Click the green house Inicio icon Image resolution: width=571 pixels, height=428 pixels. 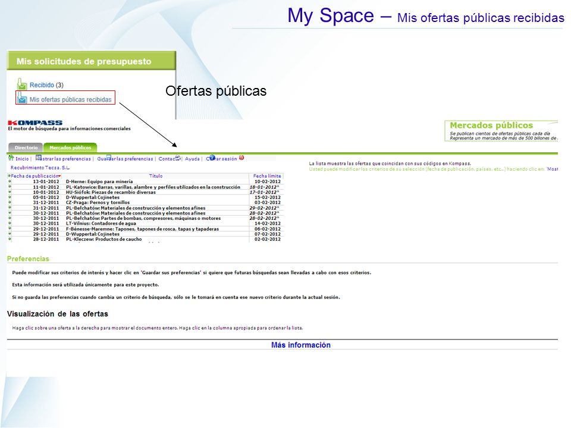pos(11,158)
